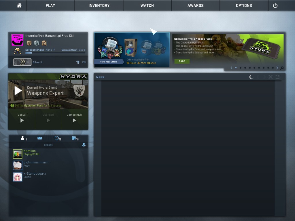The width and height of the screenshot is (295, 221).
Task: Switch to the Friends list tab icon
Action: 22,138
